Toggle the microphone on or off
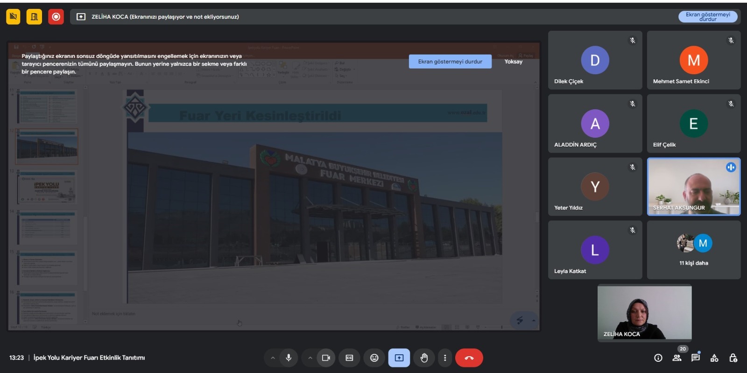This screenshot has width=747, height=373. 289,358
